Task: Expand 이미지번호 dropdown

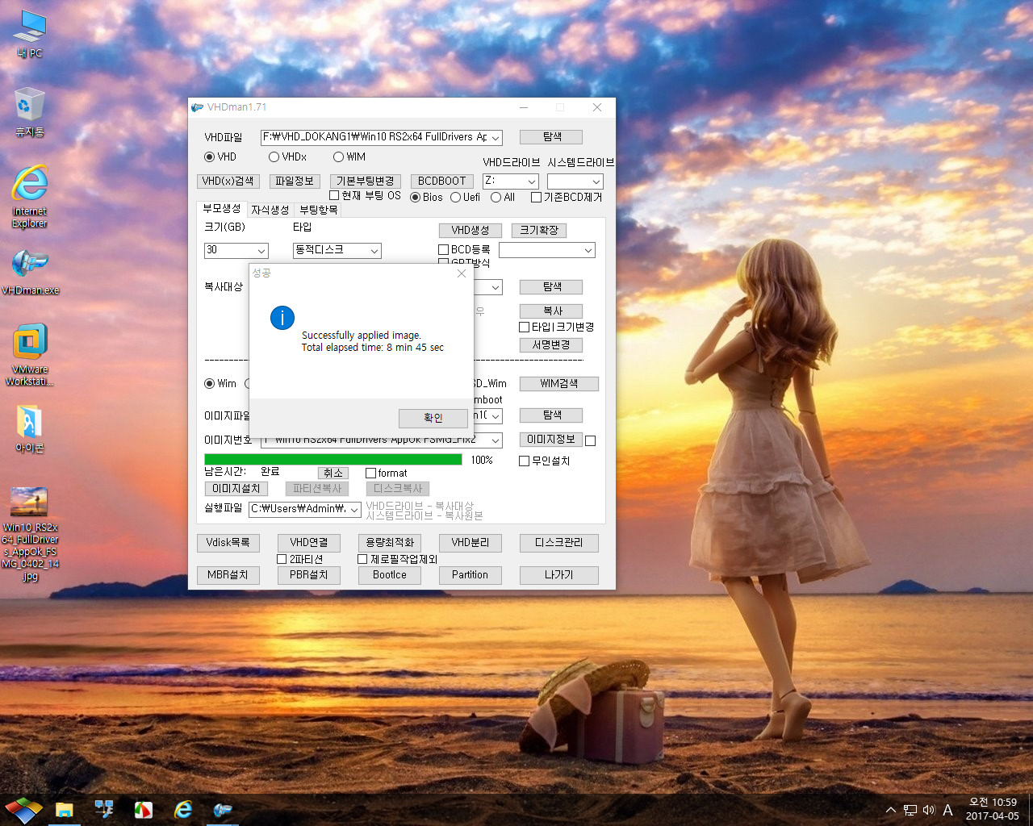Action: pos(495,440)
